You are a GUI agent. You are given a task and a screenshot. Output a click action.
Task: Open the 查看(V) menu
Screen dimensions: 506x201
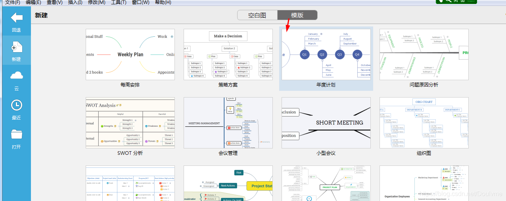(x=54, y=2)
